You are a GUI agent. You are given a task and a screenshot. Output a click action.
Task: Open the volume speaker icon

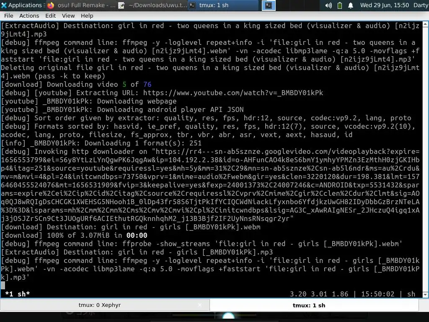(x=328, y=5)
